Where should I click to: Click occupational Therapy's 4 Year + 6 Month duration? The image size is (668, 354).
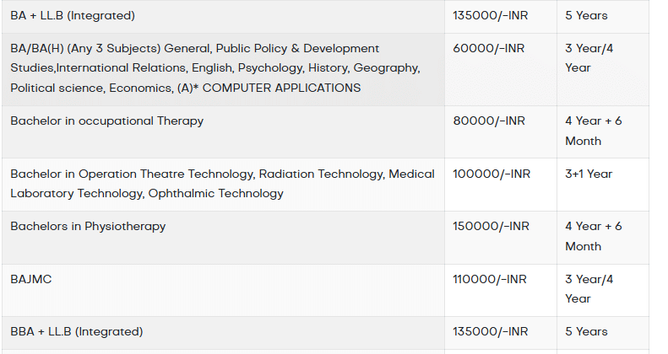[x=594, y=131]
